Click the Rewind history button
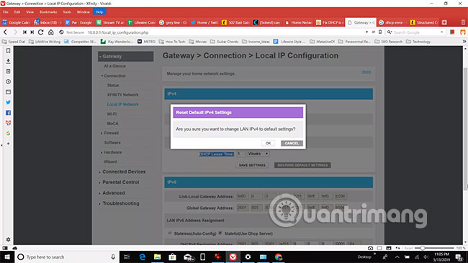 point(24,32)
